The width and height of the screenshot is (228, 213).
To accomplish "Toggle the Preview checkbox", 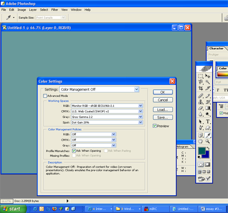I will pos(155,126).
